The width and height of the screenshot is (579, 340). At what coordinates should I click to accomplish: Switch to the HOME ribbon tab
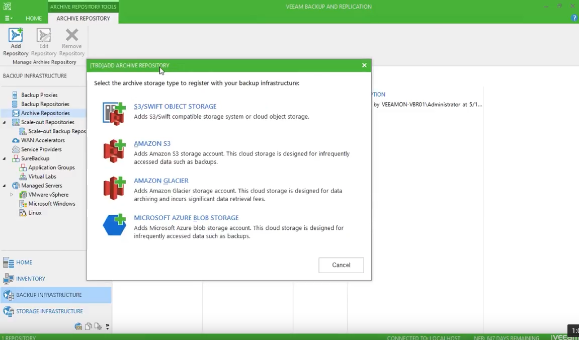tap(34, 18)
